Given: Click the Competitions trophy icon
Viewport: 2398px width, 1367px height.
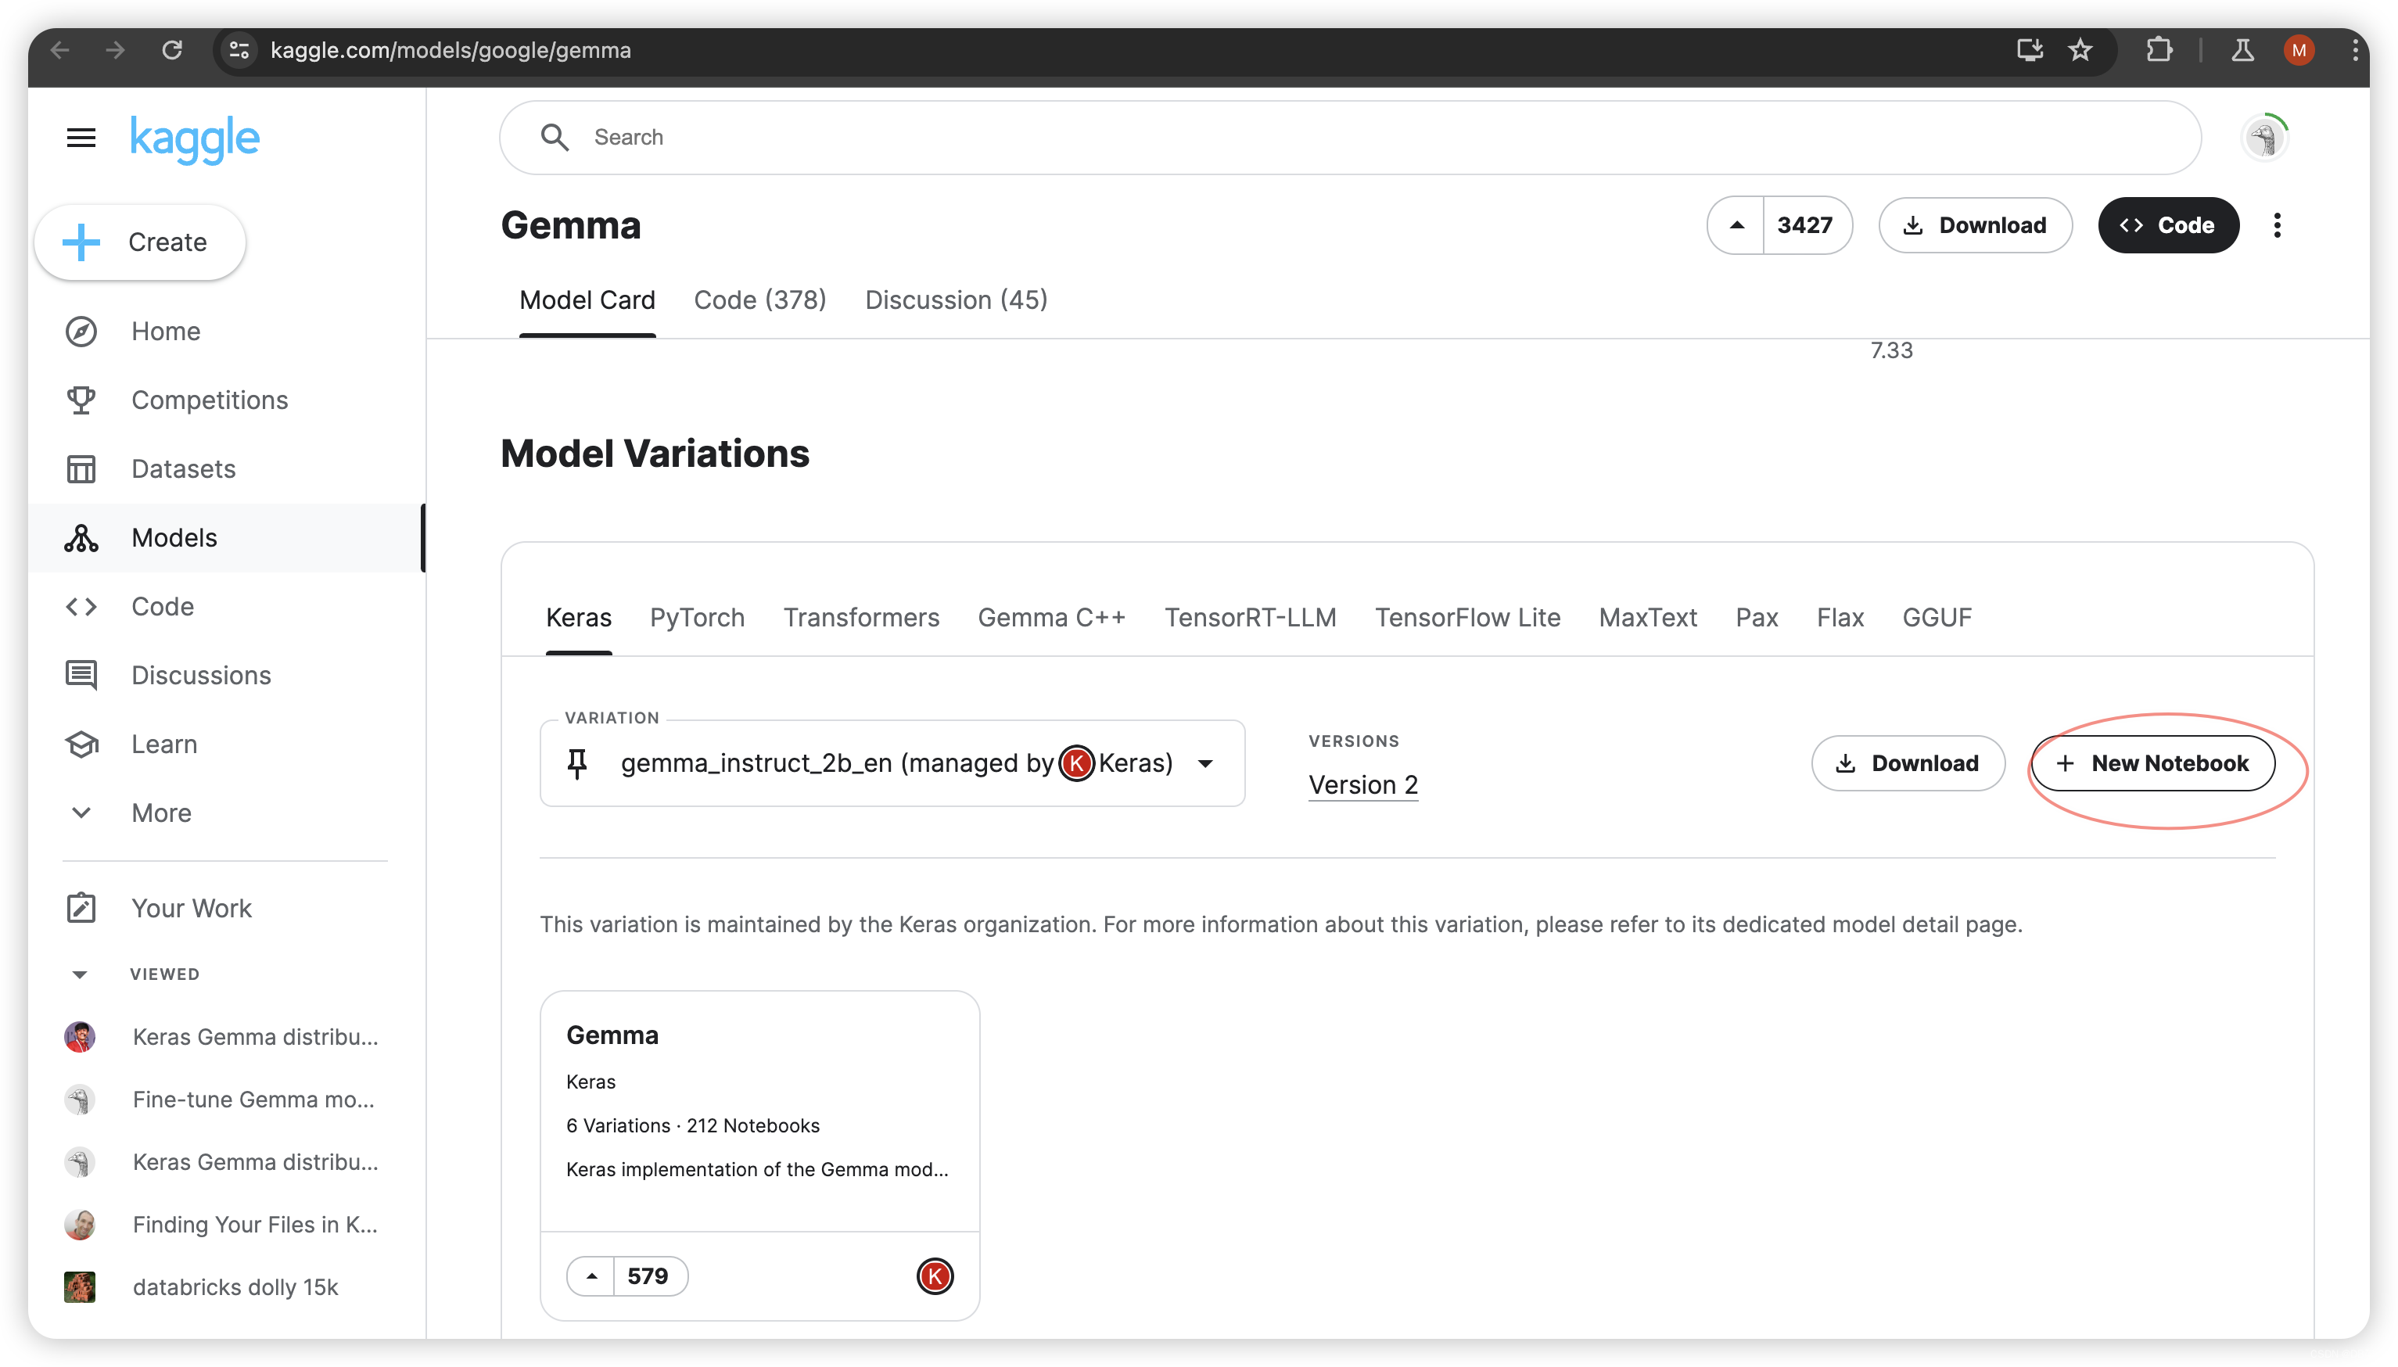Looking at the screenshot, I should [81, 400].
